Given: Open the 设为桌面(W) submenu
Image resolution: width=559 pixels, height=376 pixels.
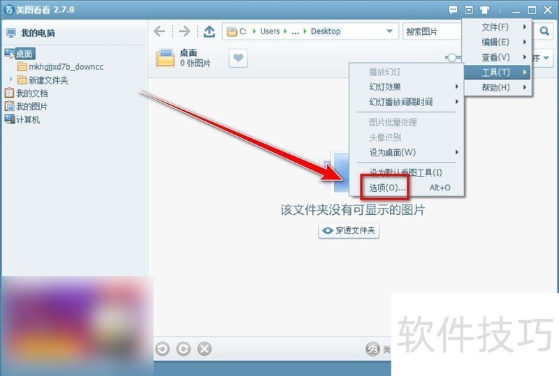Looking at the screenshot, I should (x=407, y=152).
